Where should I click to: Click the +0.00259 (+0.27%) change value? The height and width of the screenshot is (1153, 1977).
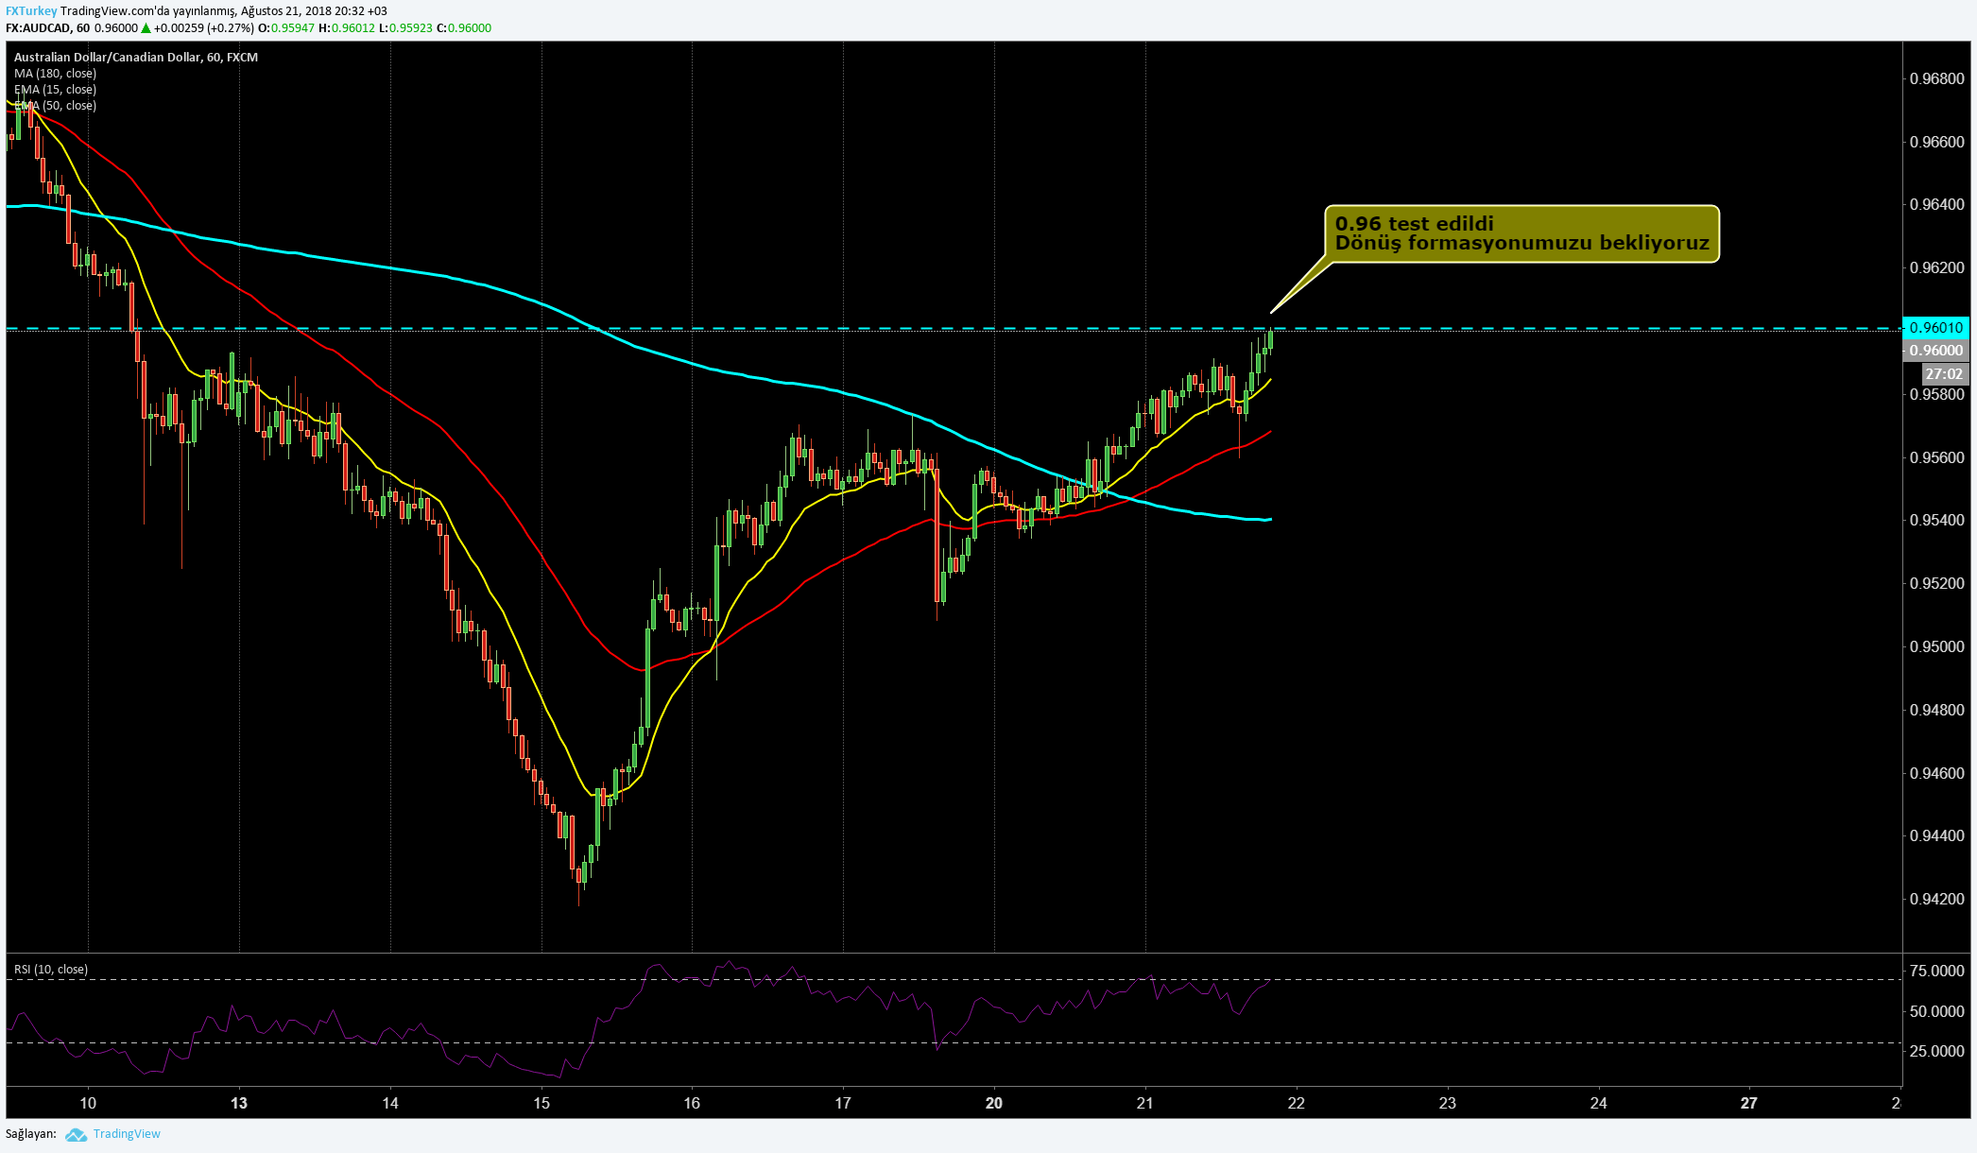[204, 28]
